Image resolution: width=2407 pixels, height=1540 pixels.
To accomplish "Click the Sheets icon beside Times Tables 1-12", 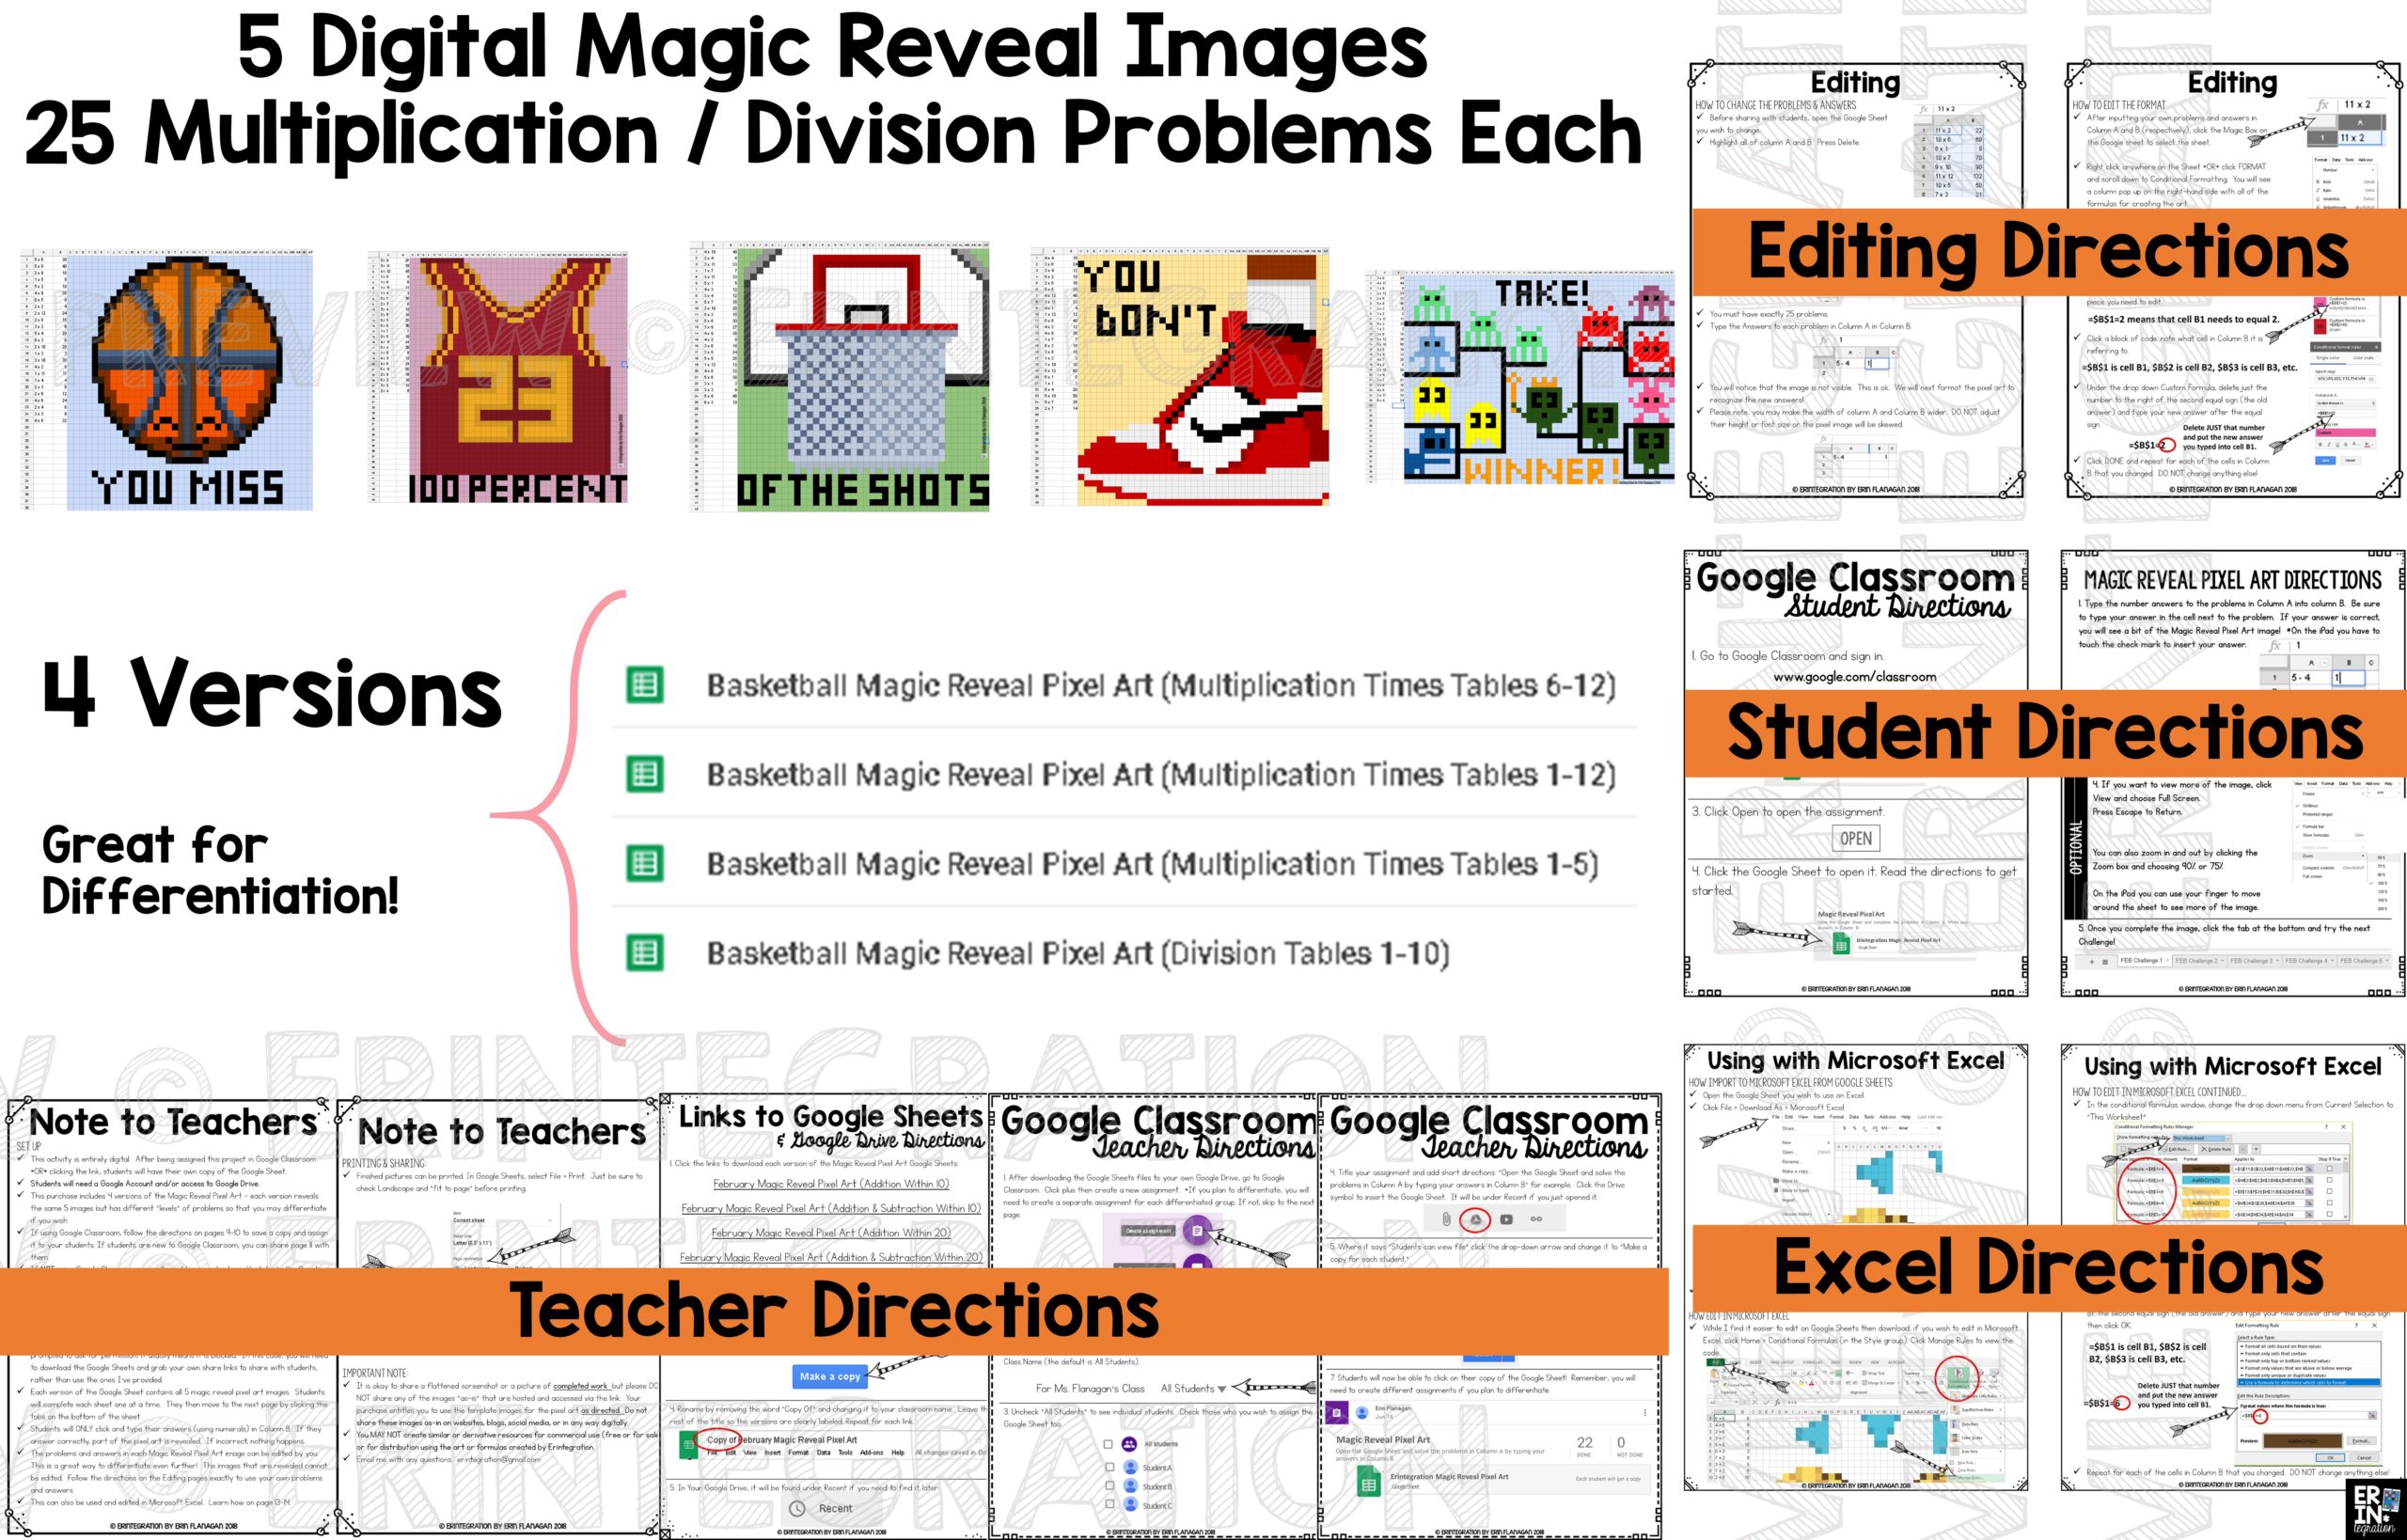I will [x=645, y=774].
